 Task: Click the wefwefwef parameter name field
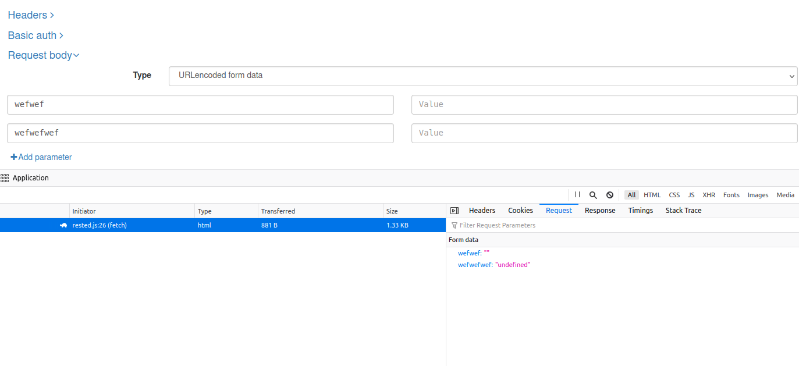(x=201, y=133)
